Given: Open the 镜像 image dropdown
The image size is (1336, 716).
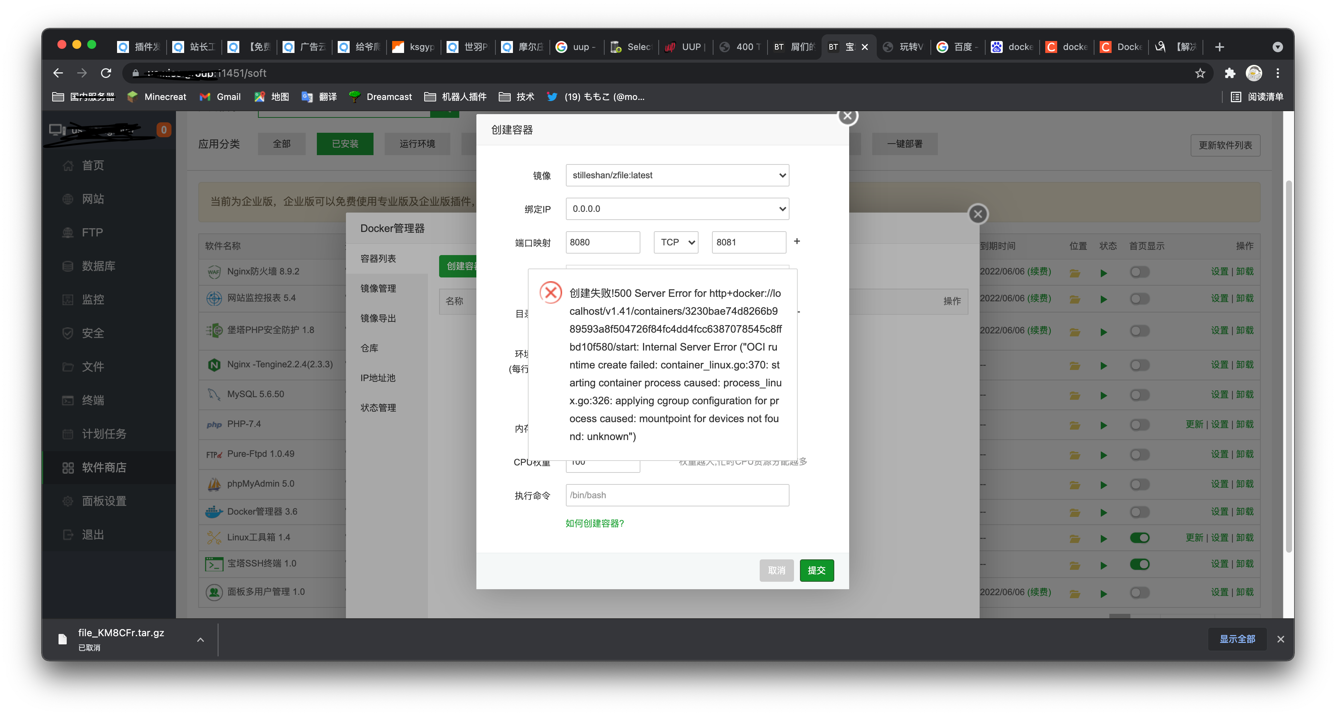Looking at the screenshot, I should pos(677,175).
